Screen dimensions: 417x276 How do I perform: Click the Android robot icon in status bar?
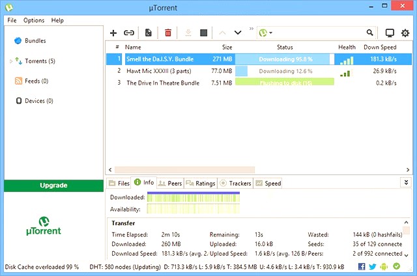(x=384, y=266)
